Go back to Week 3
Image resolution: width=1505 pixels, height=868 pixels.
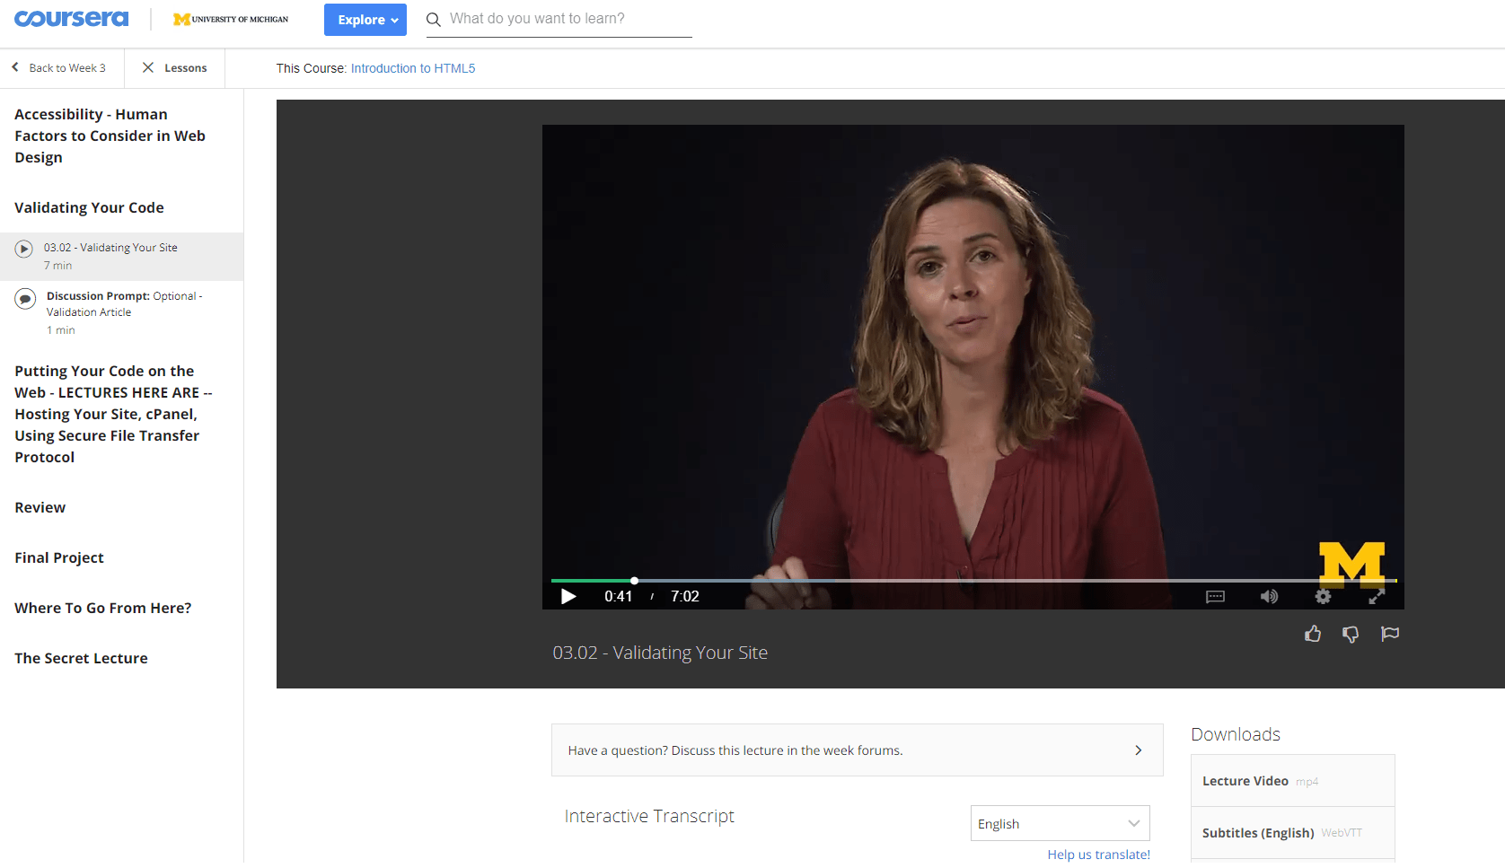tap(59, 68)
